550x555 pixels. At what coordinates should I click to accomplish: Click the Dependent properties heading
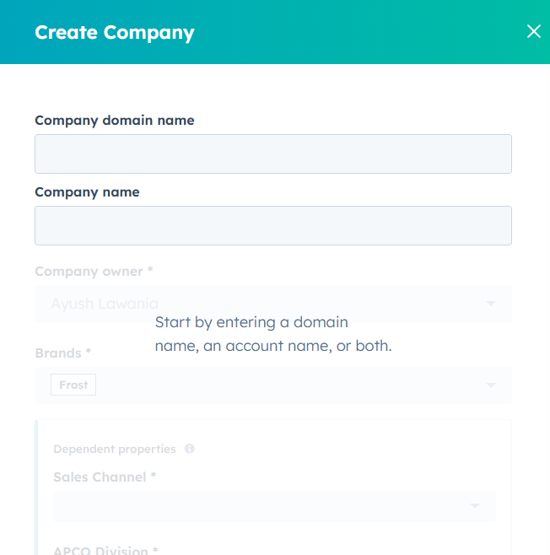[114, 450]
